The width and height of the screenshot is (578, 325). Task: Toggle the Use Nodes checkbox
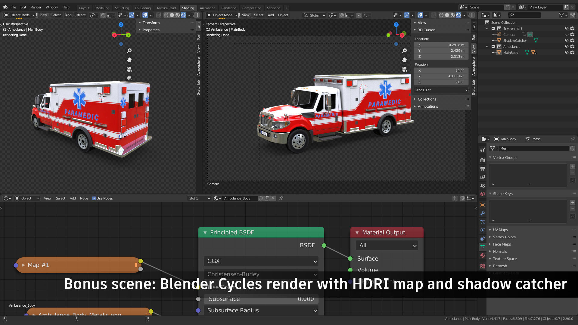click(94, 198)
